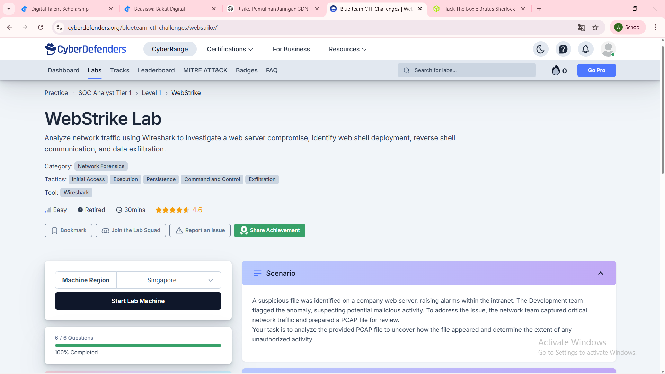This screenshot has width=665, height=374.
Task: Bookmark the page via the star icon
Action: point(596,27)
